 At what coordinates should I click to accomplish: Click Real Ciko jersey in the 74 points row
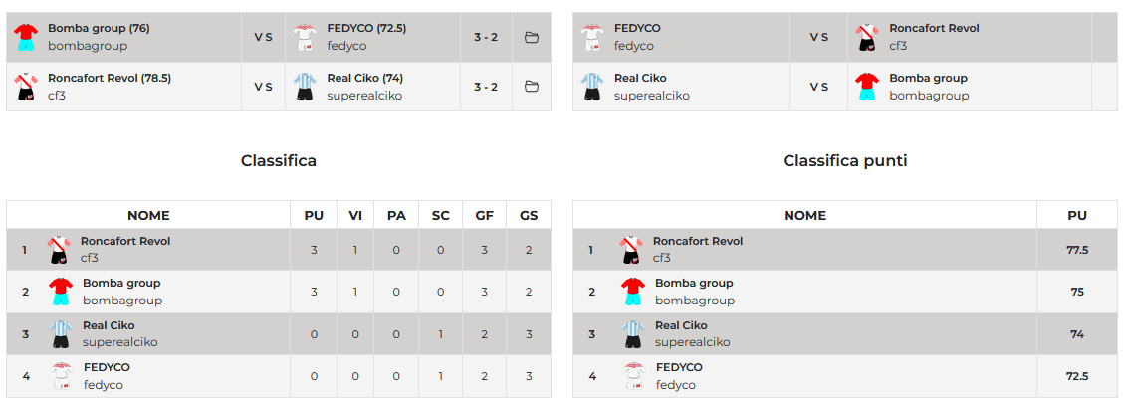632,334
